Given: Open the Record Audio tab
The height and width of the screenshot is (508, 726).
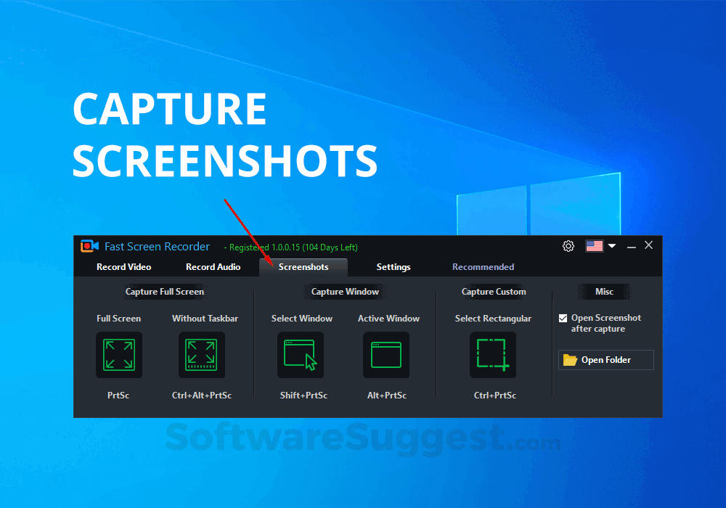Looking at the screenshot, I should pyautogui.click(x=213, y=266).
